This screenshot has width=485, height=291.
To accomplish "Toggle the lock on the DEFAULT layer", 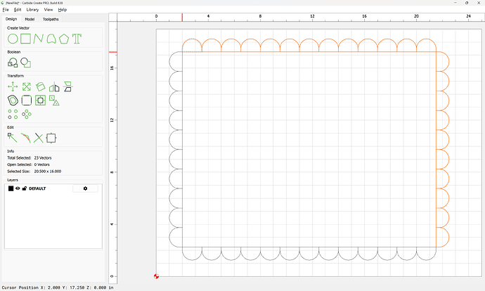I will pyautogui.click(x=24, y=188).
